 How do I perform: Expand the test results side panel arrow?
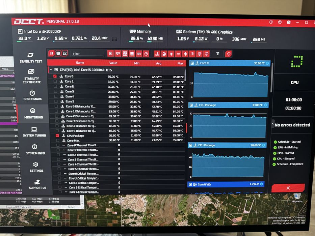coord(273,124)
